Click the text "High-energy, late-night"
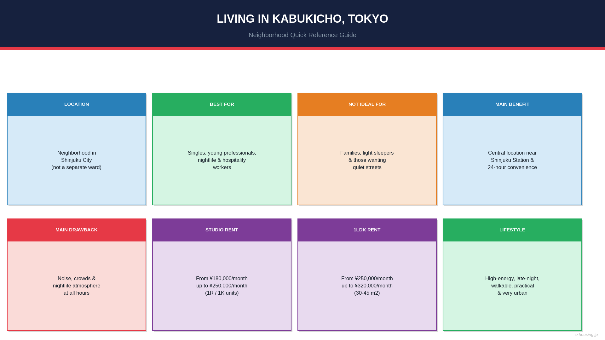This screenshot has height=340, width=605. pos(512,279)
